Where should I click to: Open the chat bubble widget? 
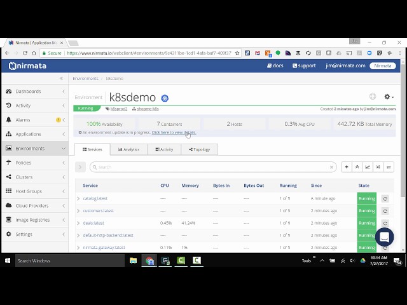(x=384, y=237)
